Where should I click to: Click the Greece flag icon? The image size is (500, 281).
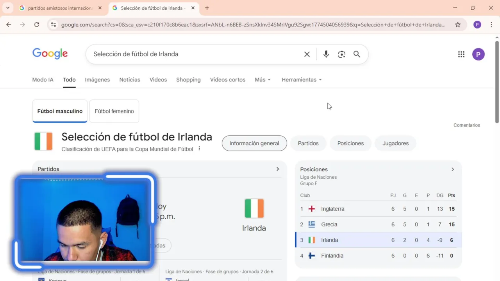point(312,224)
